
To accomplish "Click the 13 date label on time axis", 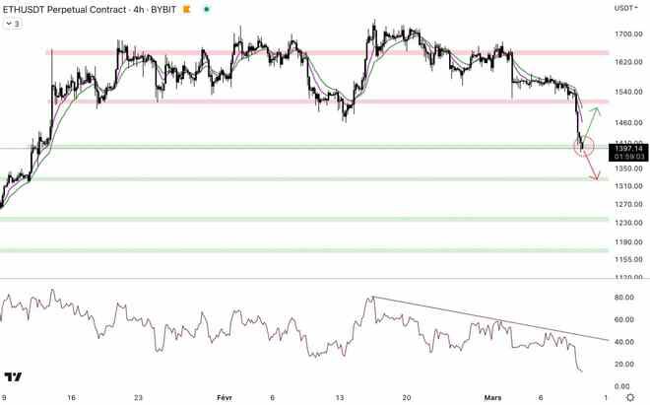I will (x=340, y=397).
